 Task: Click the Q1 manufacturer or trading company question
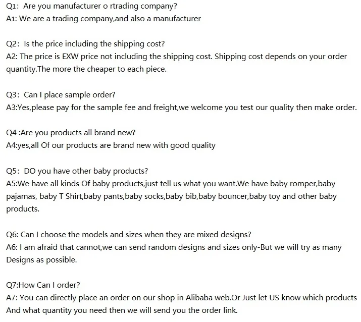91,7
